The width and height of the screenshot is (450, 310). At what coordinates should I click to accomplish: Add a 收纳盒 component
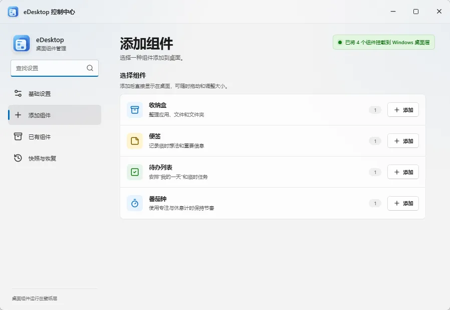(403, 110)
